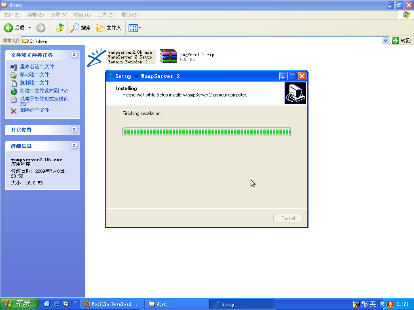Click the first quick launch icon
Screen dimensions: 414x310
point(47,304)
